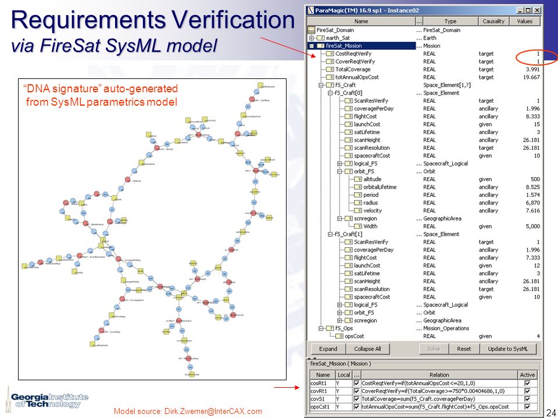Collapse the fireSat_Mission tree node
Image resolution: width=558 pixels, height=418 pixels.
312,45
